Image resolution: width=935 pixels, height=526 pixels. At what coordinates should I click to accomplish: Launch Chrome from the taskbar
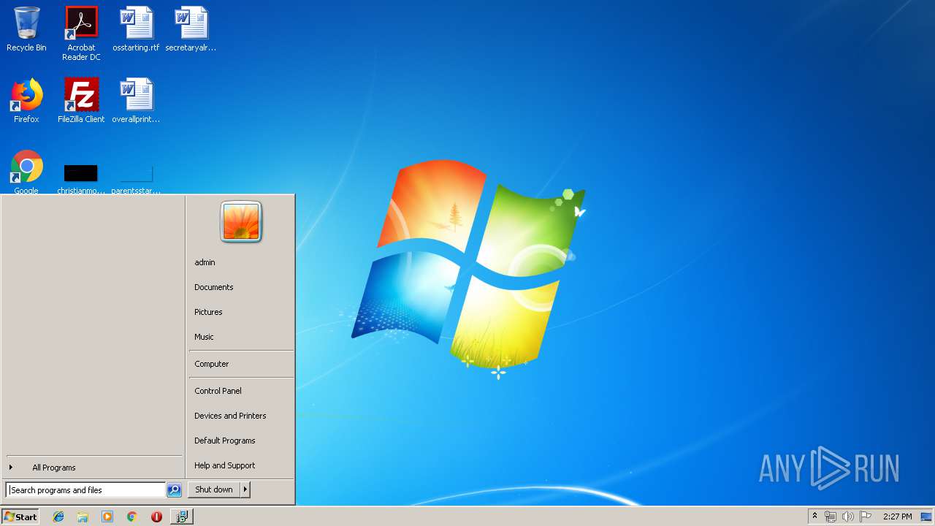coord(131,517)
